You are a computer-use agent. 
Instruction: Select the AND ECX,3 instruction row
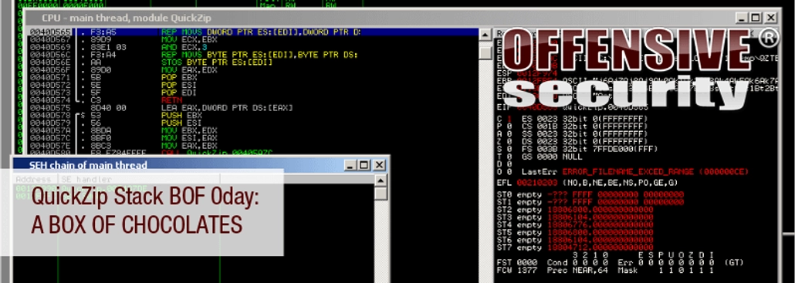(x=252, y=47)
